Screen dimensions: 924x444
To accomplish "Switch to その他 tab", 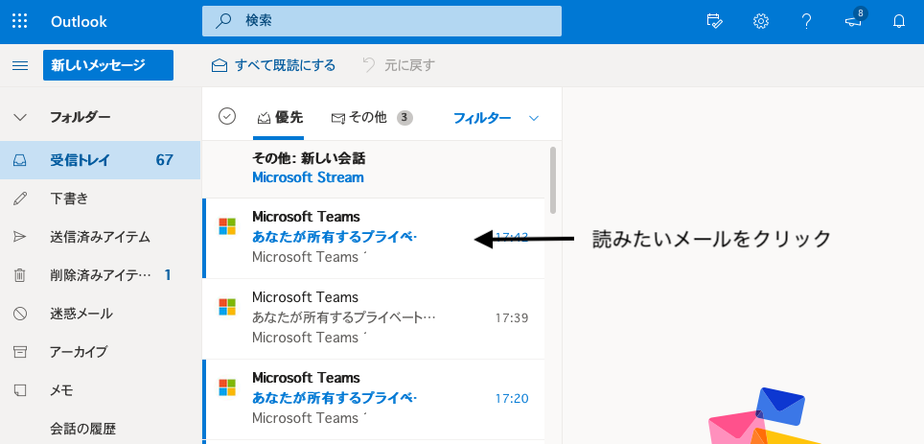I will coord(371,118).
